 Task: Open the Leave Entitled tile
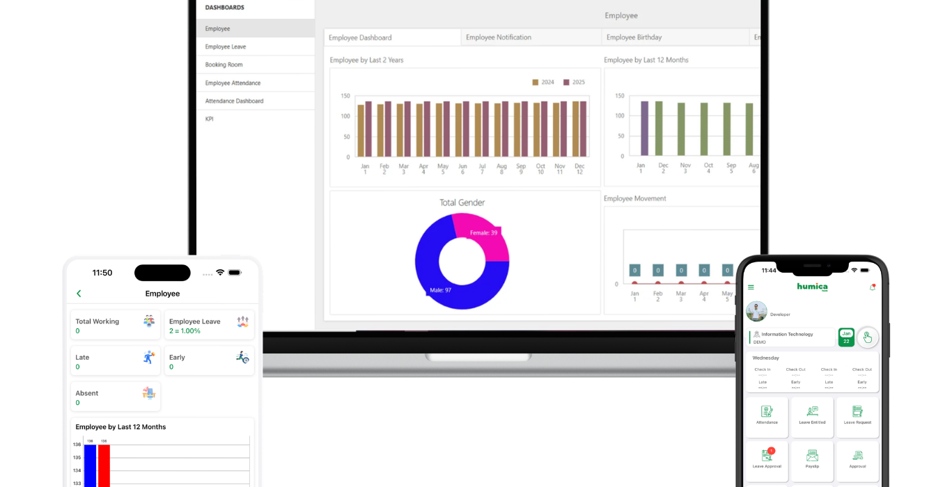812,417
